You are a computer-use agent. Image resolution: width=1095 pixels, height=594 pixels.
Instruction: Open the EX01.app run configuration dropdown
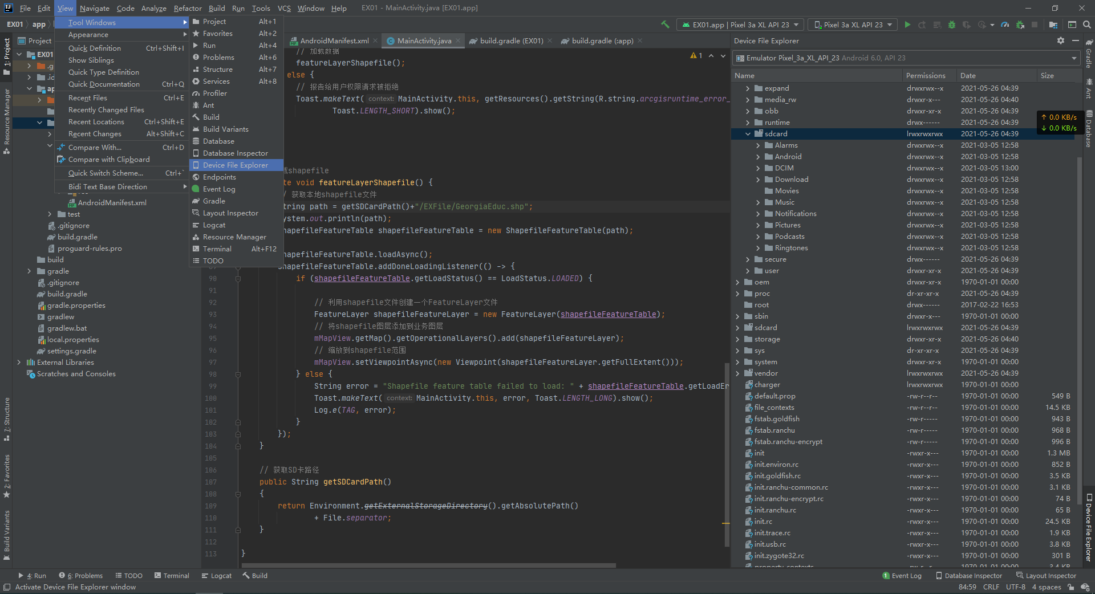(x=740, y=25)
